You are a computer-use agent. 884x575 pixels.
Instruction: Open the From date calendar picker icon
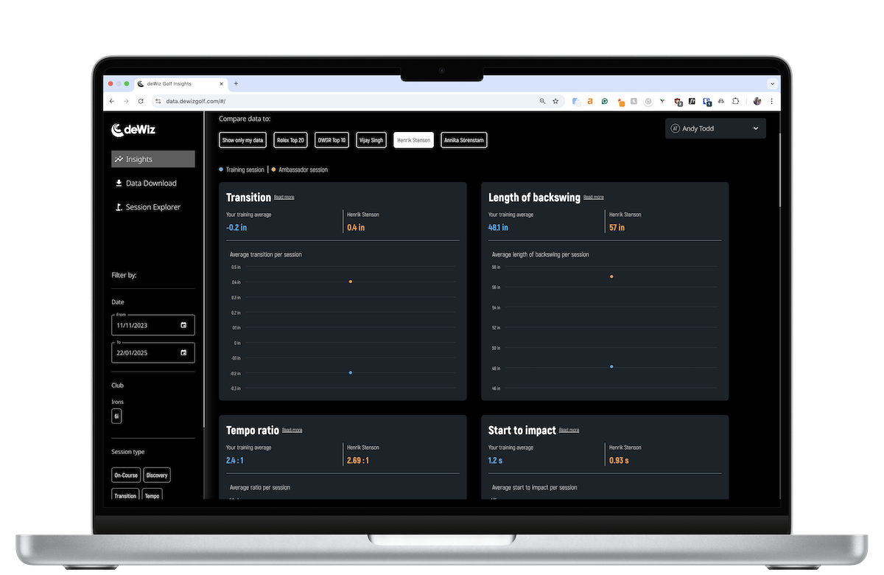[x=183, y=325]
